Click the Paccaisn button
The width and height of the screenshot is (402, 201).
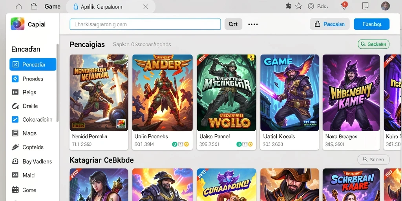(x=330, y=24)
